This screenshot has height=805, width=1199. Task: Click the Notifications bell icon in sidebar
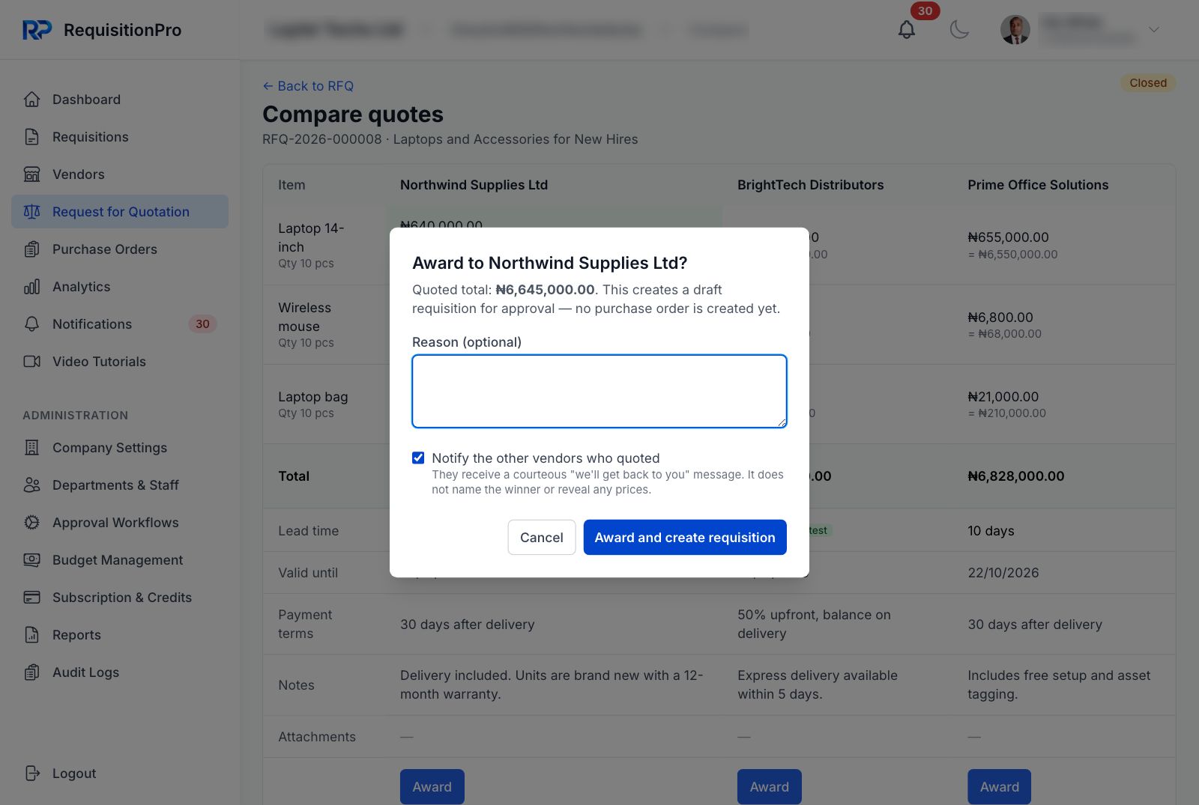coord(31,324)
